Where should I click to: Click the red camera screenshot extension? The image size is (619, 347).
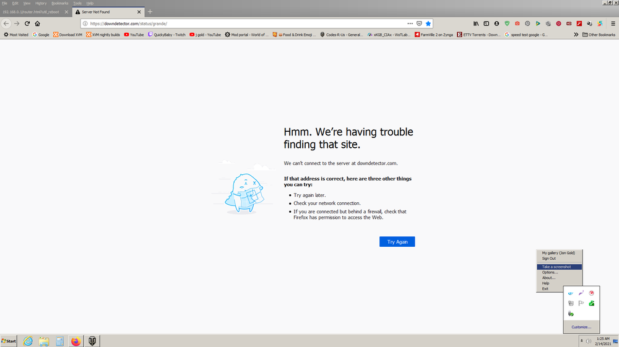pos(517,24)
